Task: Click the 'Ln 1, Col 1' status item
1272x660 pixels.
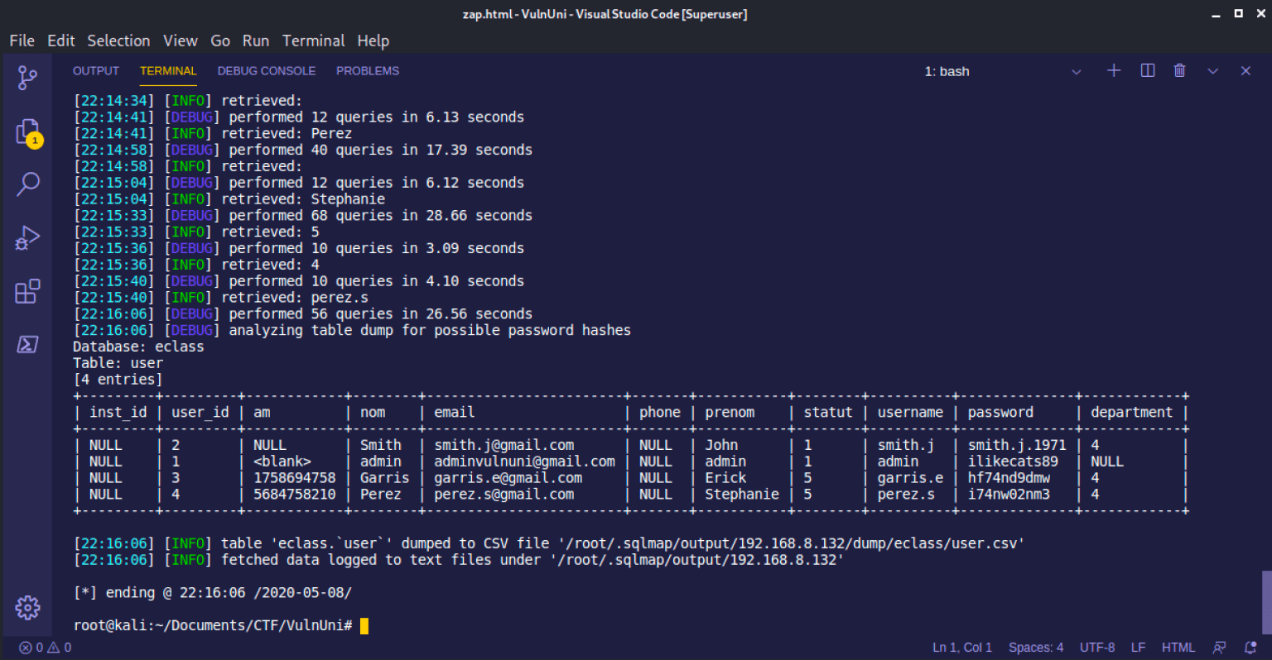Action: [x=962, y=648]
